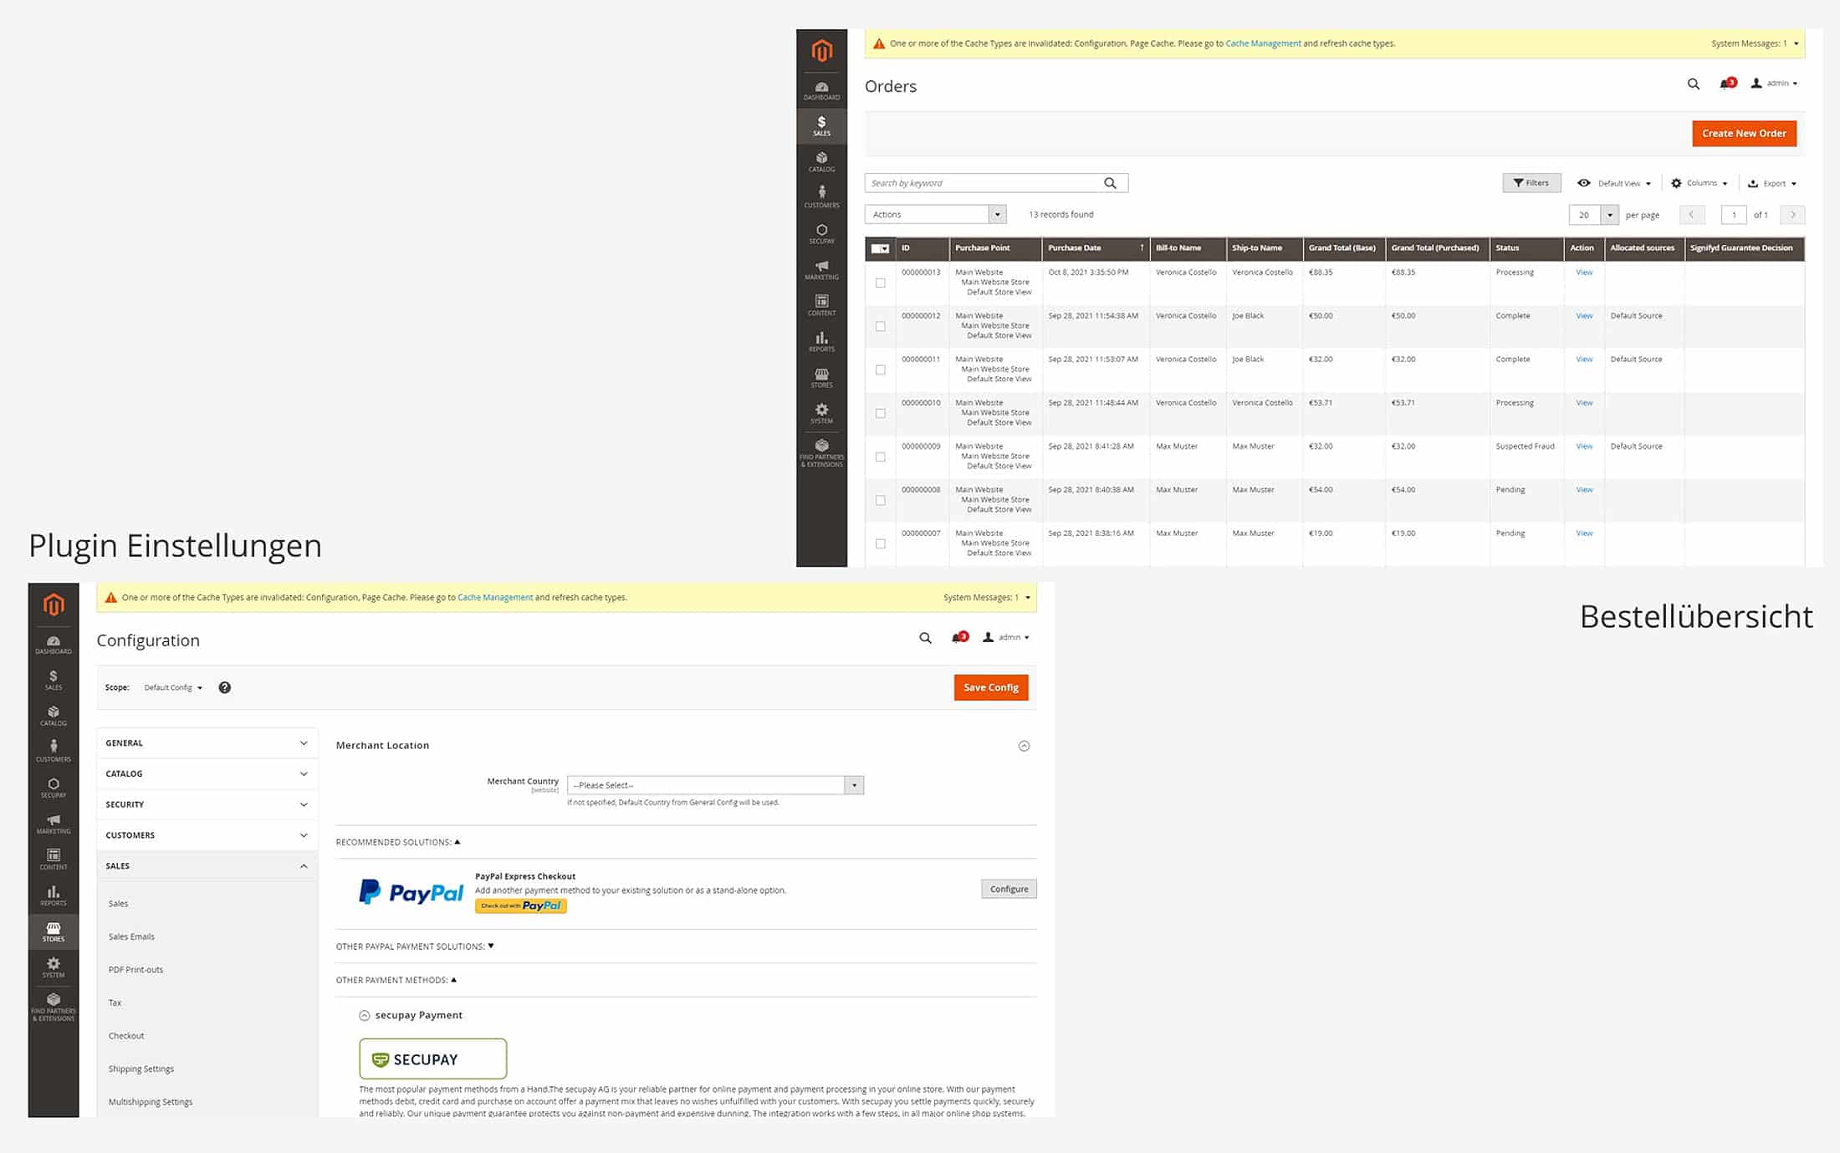Click the Create New Order button
The image size is (1840, 1153).
pyautogui.click(x=1744, y=134)
